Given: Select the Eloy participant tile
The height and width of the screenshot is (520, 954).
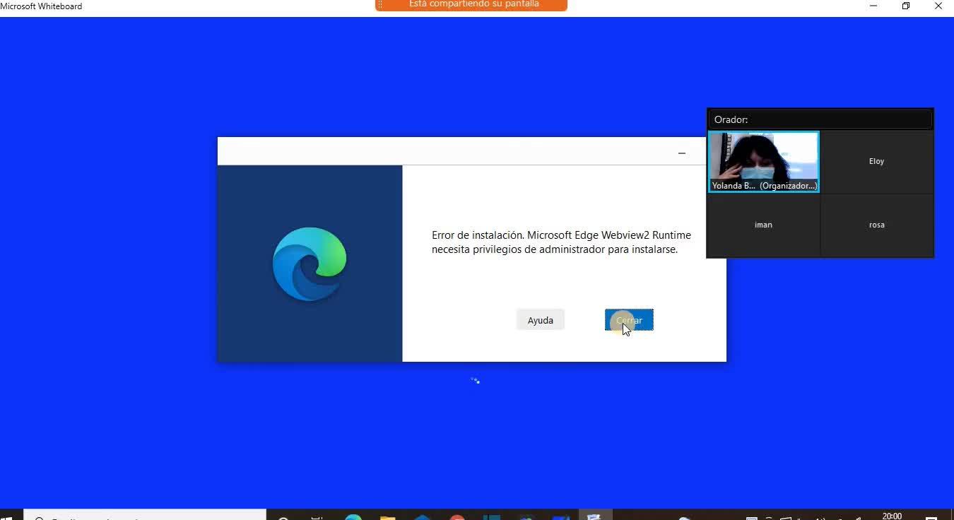Looking at the screenshot, I should click(x=877, y=162).
